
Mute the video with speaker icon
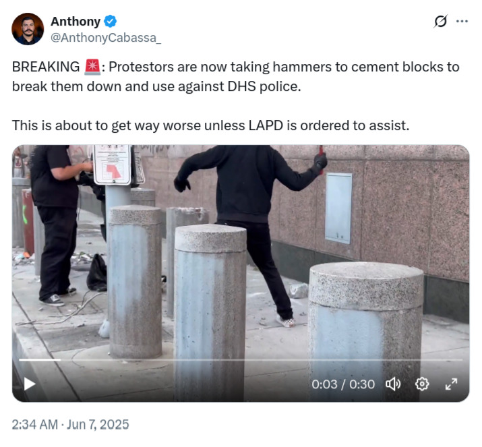point(393,384)
